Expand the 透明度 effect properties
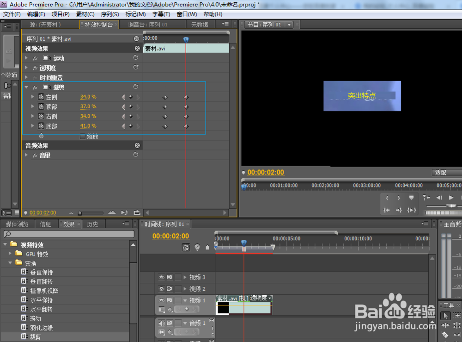462x342 pixels. (26, 68)
